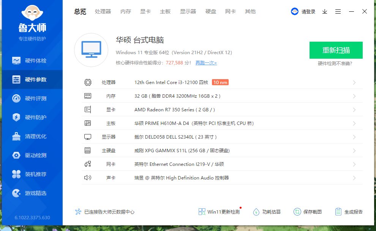Open 硬件评测 benchmark section

(x=32, y=98)
